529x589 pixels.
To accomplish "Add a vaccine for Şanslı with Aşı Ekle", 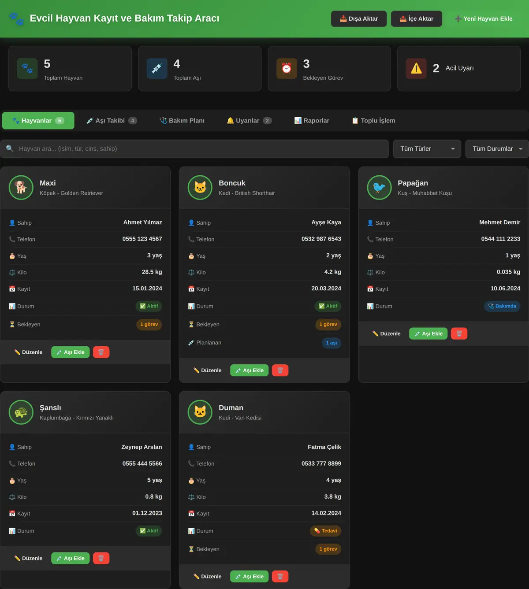I will coord(71,559).
